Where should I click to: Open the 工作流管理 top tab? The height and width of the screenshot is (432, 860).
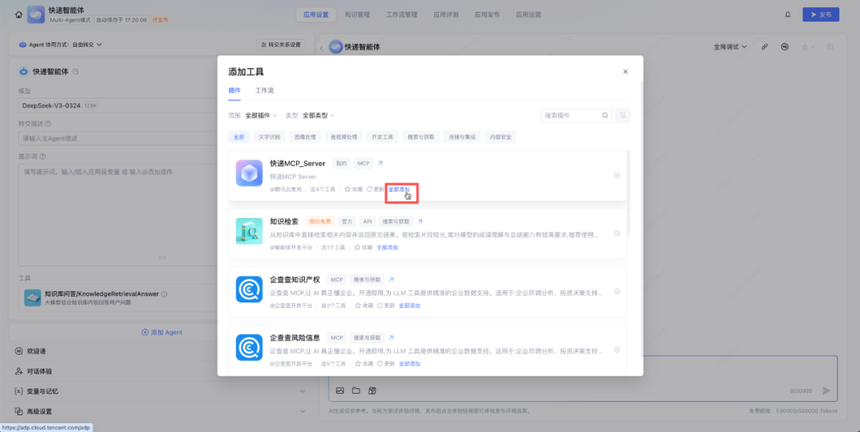point(401,15)
